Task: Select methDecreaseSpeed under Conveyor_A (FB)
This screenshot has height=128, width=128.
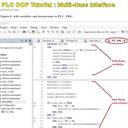Action: tap(11, 75)
